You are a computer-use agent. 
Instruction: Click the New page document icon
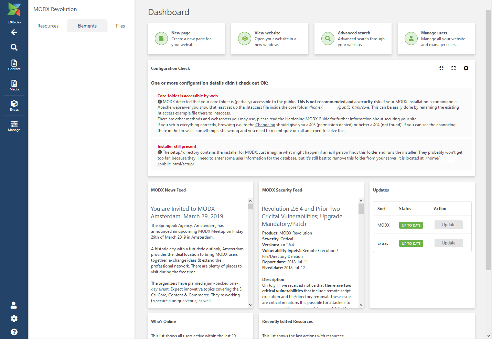161,39
